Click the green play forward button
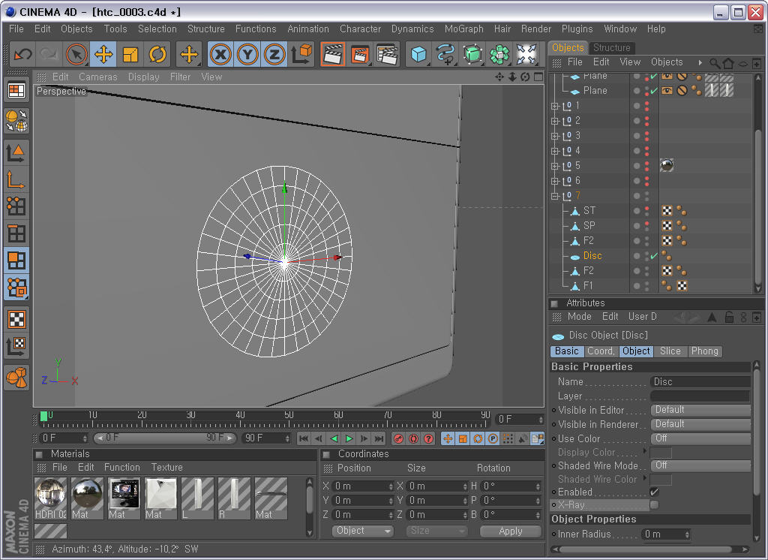The height and width of the screenshot is (560, 768). [349, 438]
